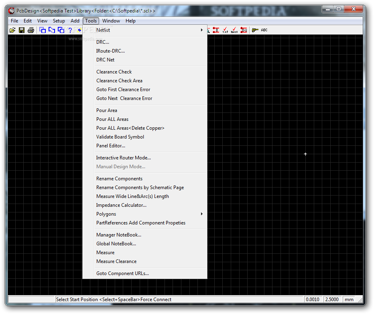Go to next clearance error icon
Screen dimensions: 374x314
pyautogui.click(x=234, y=30)
